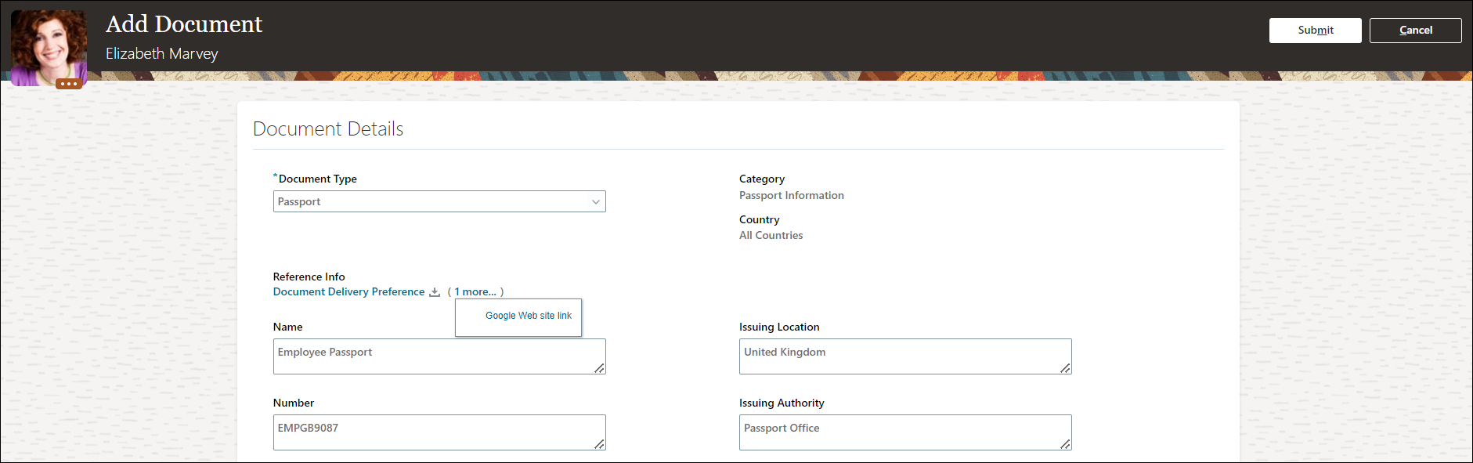The width and height of the screenshot is (1473, 463).
Task: Click the Elizabeth Marvey name in header
Action: pyautogui.click(x=162, y=54)
